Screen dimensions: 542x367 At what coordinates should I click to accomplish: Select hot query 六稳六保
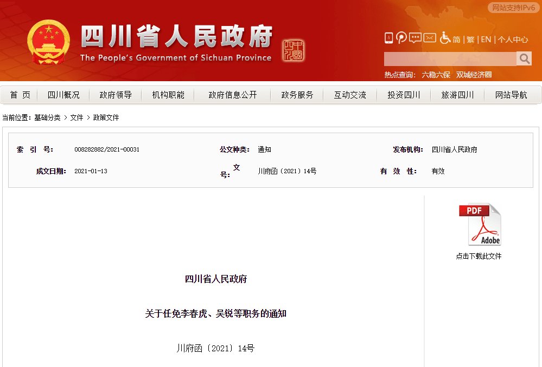436,75
